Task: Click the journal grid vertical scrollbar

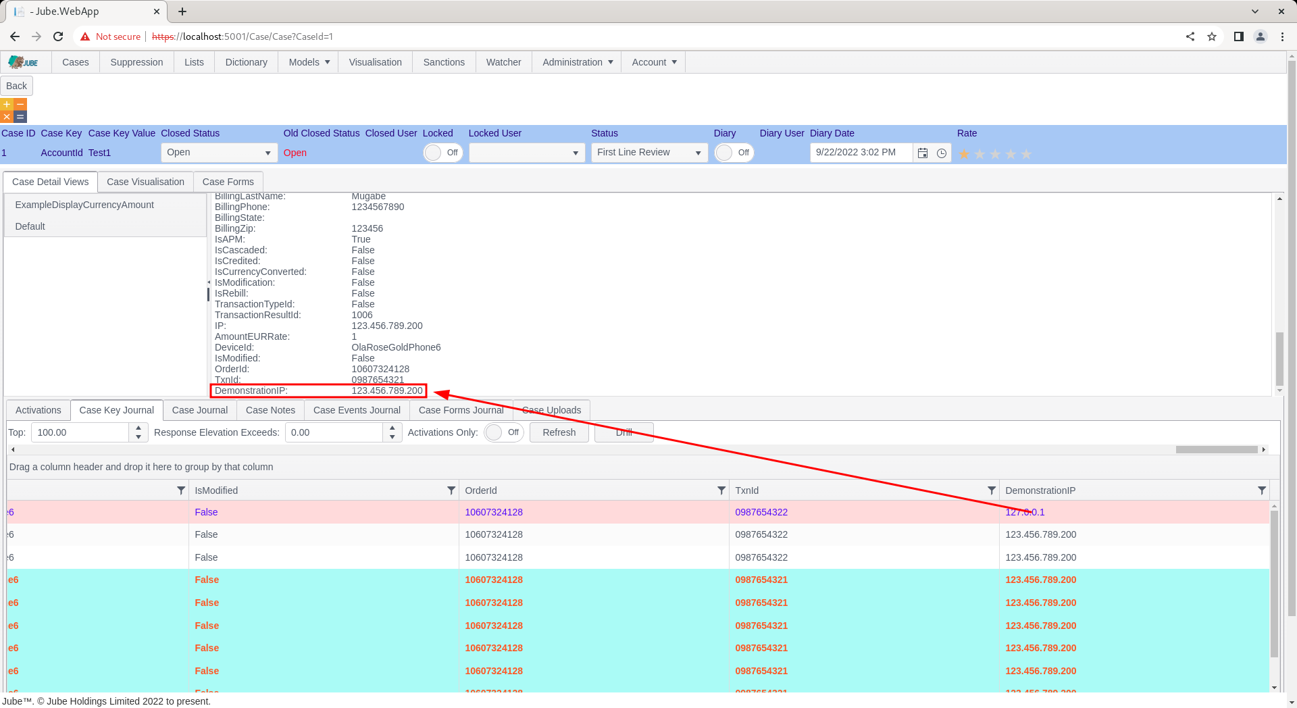Action: 1274,584
